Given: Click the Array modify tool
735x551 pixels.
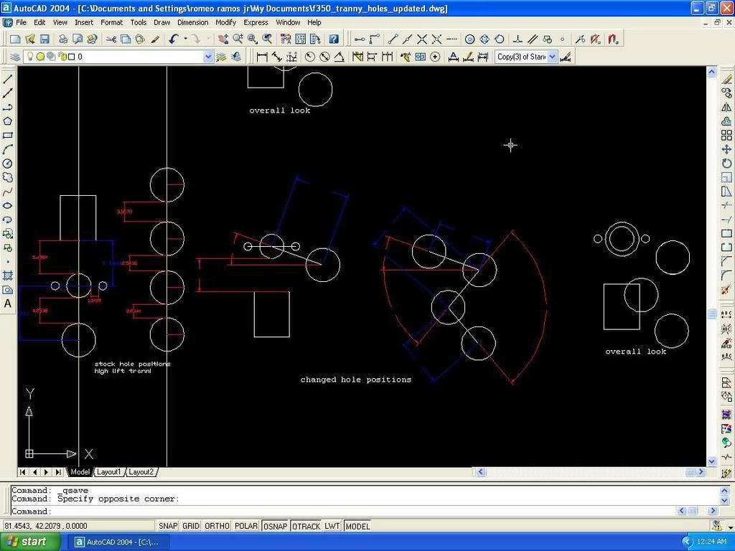Looking at the screenshot, I should coord(726,136).
